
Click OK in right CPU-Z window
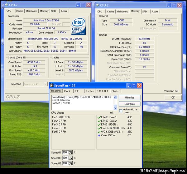173,97
